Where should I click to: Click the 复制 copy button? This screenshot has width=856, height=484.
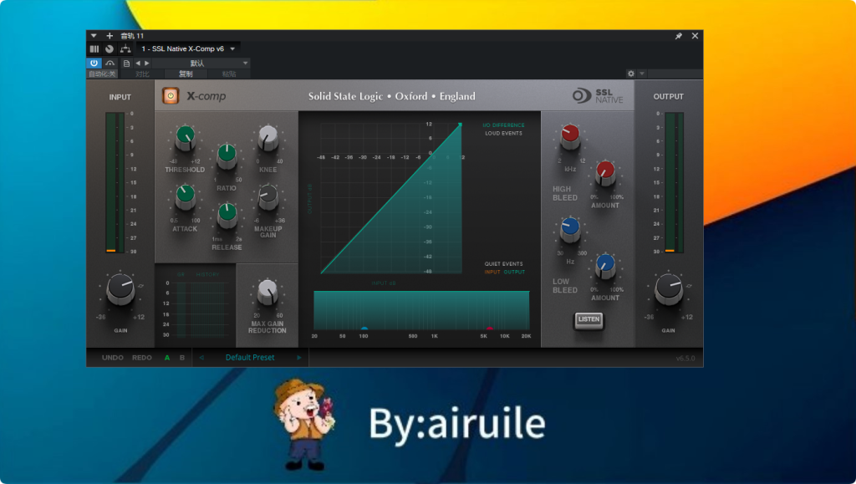[x=186, y=74]
